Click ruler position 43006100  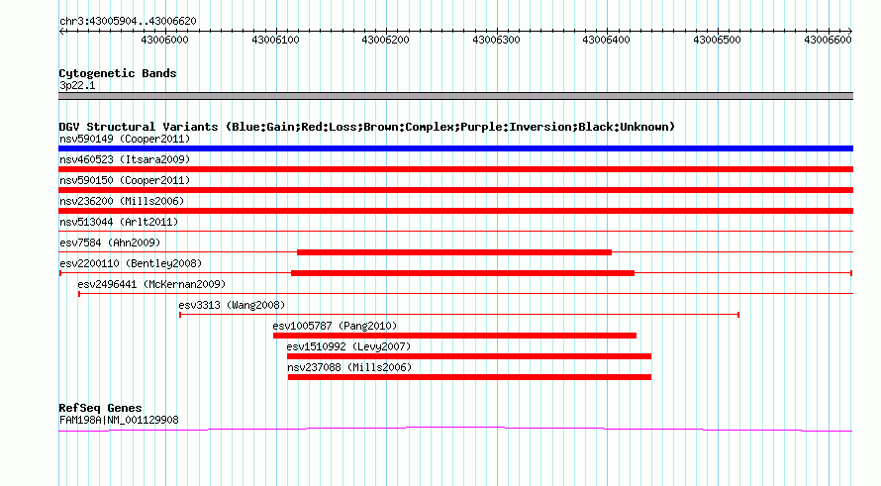pos(275,40)
